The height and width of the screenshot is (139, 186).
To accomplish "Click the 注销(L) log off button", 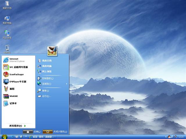I will click(32, 131).
